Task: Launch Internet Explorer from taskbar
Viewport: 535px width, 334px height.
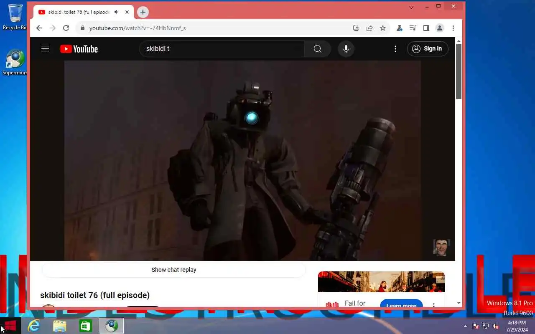Action: coord(33,326)
